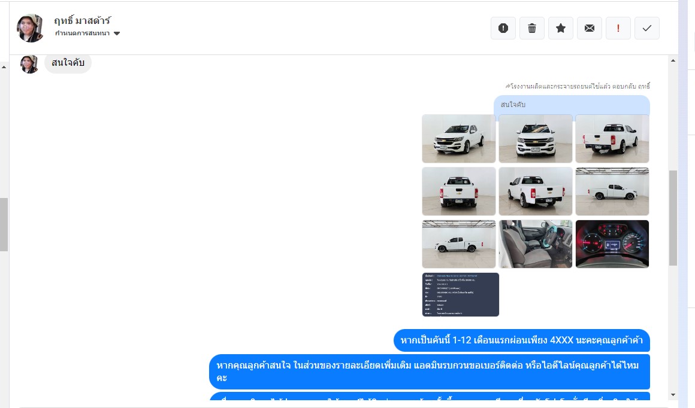Click chat scrollbar down arrow
The image size is (695, 408).
point(673,395)
